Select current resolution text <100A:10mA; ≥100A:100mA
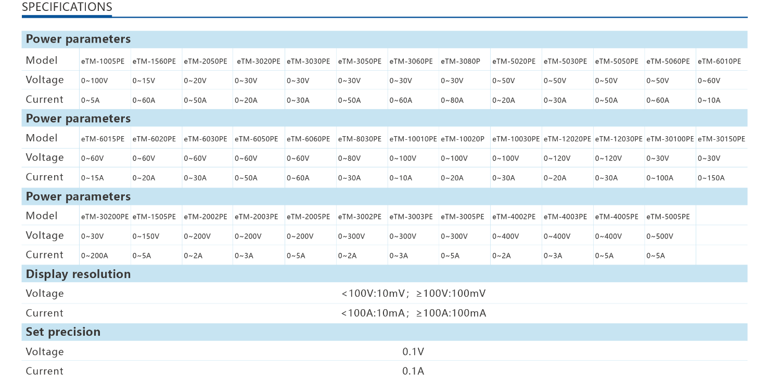This screenshot has width=768, height=382. pos(414,313)
